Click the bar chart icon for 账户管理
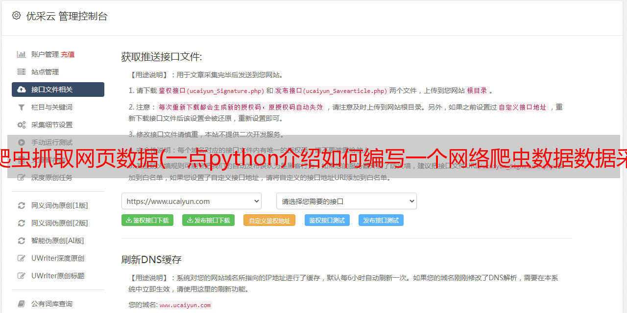 (22, 54)
